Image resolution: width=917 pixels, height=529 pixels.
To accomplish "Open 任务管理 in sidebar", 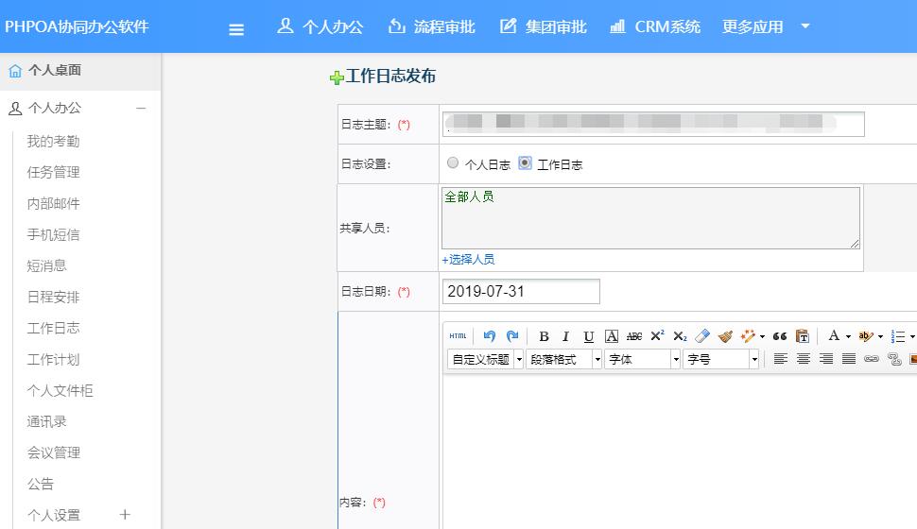I will point(53,172).
